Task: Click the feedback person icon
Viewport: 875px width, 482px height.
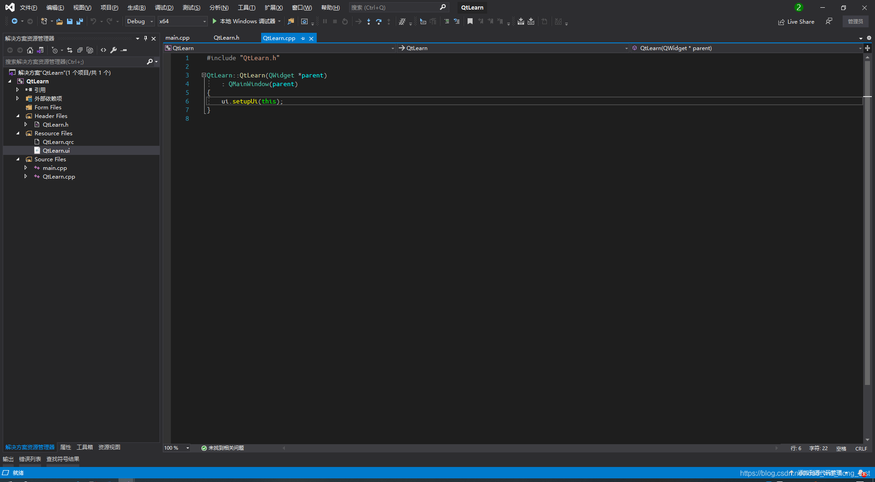Action: coord(829,21)
